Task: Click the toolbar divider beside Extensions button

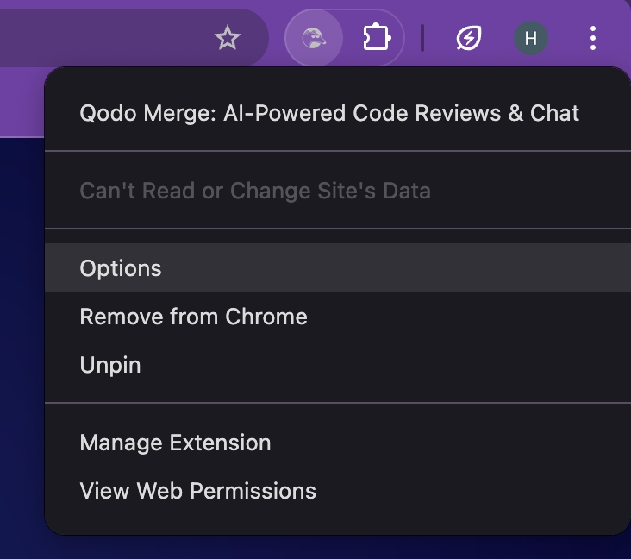Action: pyautogui.click(x=422, y=38)
